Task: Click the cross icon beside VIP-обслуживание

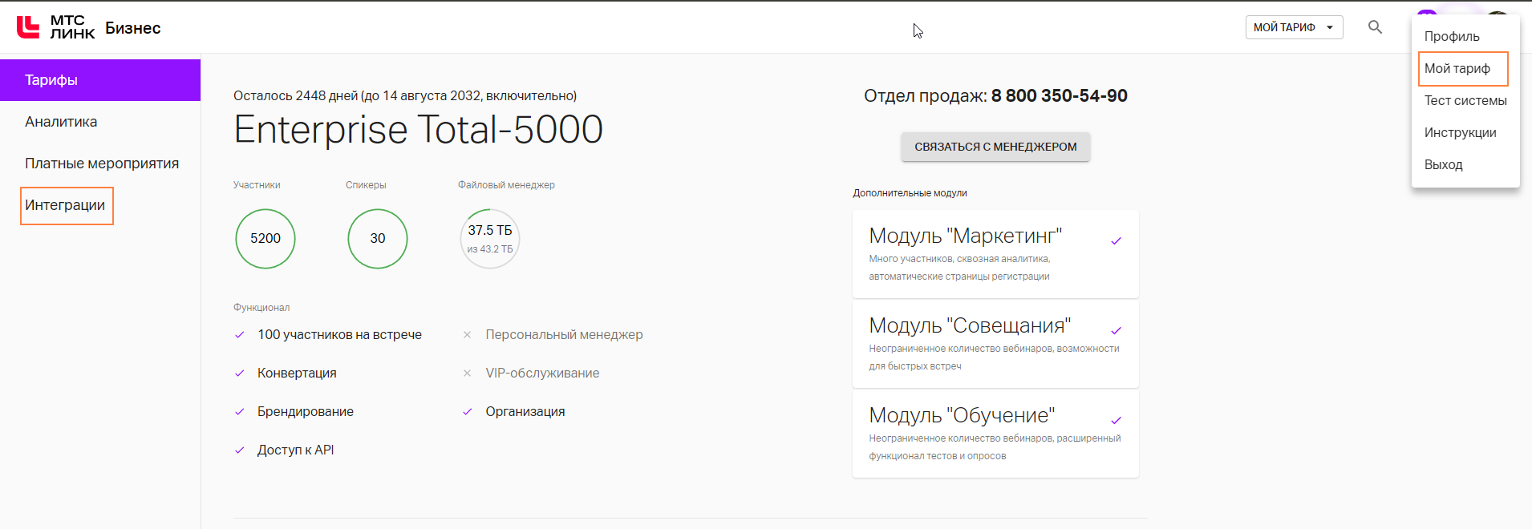Action: pyautogui.click(x=467, y=374)
